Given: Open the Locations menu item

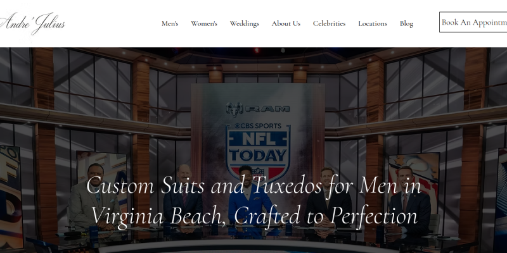Looking at the screenshot, I should click(373, 23).
